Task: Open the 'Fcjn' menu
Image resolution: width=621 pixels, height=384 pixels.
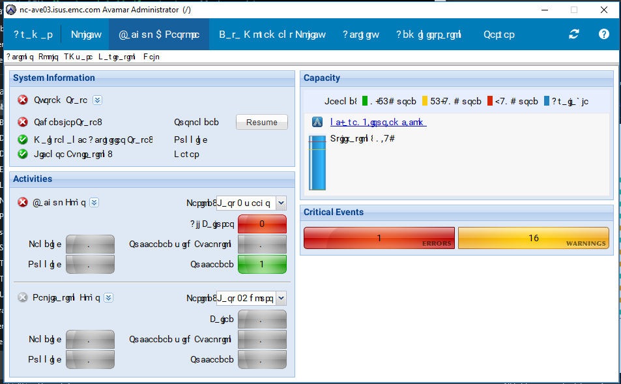Action: tap(151, 57)
